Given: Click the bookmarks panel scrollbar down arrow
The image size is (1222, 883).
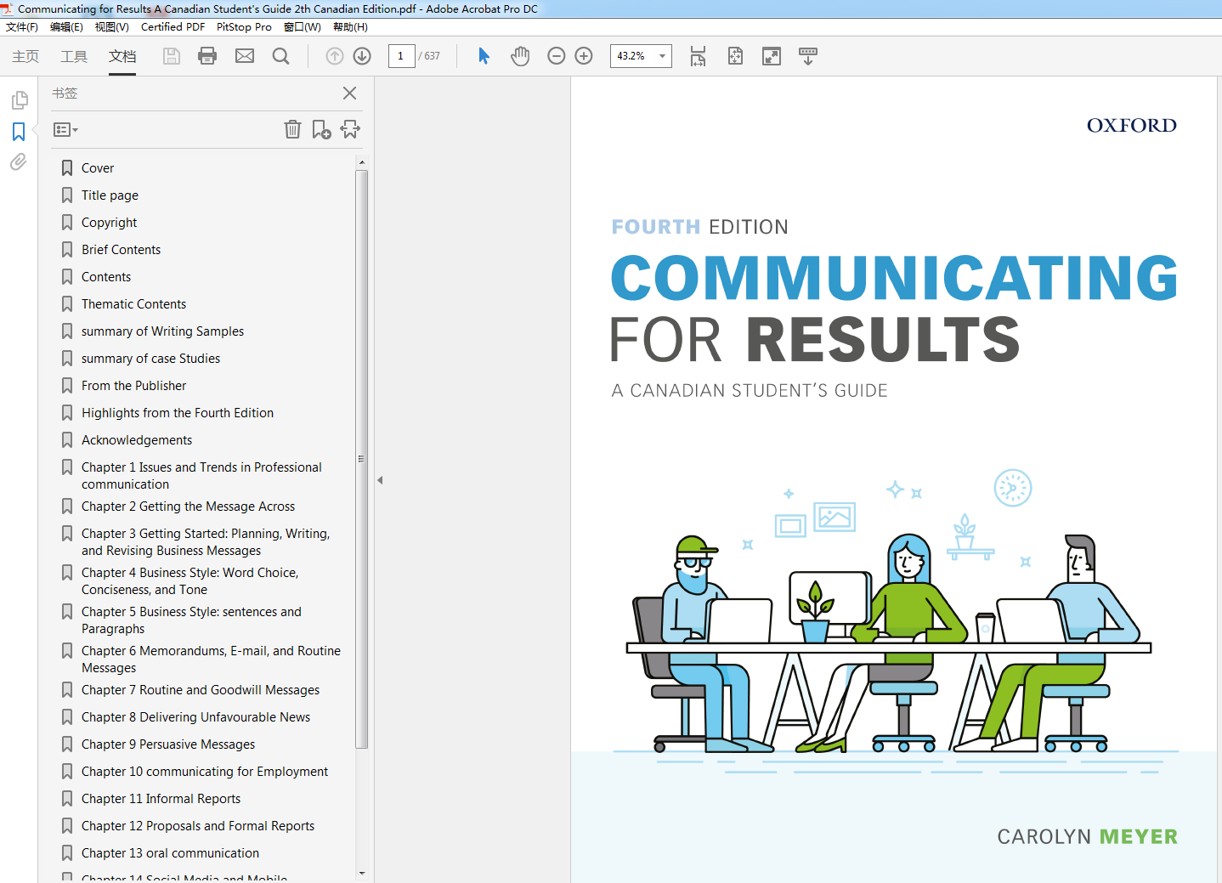Looking at the screenshot, I should (362, 873).
